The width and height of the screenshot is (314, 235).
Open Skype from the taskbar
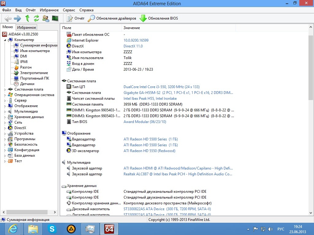52,229
